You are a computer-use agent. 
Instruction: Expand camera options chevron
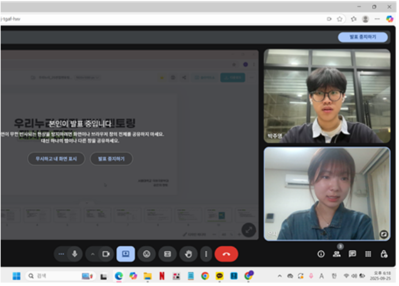pyautogui.click(x=93, y=254)
